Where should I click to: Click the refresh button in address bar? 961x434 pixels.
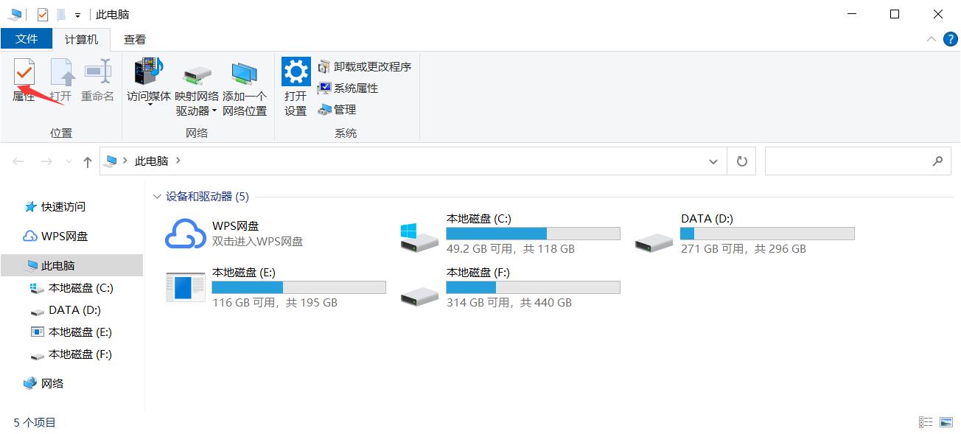point(741,161)
